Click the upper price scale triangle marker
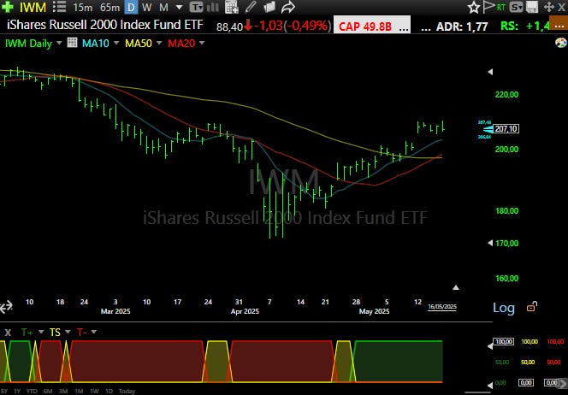The height and width of the screenshot is (395, 568). pos(490,72)
